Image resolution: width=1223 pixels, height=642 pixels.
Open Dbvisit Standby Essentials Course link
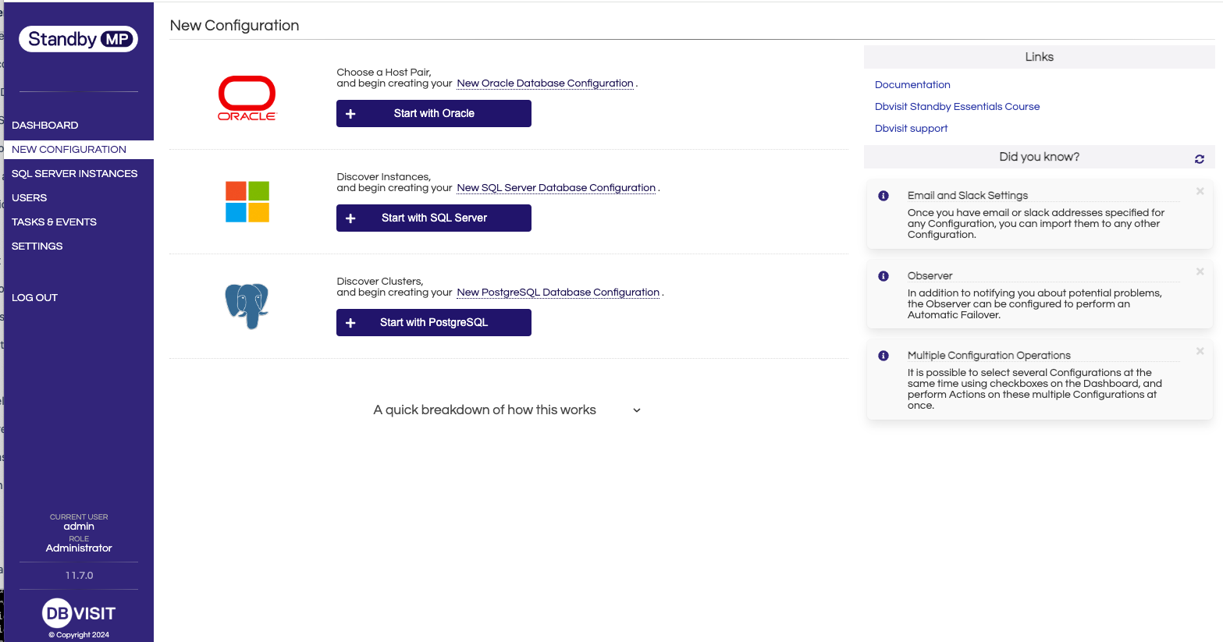coord(957,107)
